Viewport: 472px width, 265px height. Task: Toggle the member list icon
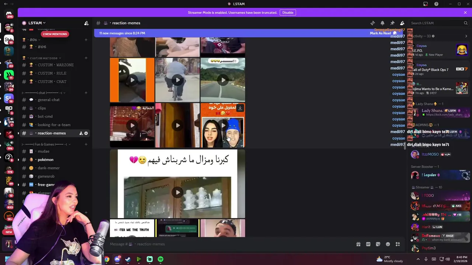(x=402, y=23)
